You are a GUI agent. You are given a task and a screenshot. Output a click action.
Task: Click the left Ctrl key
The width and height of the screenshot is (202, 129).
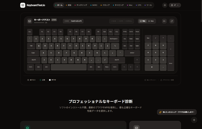tap(31, 67)
